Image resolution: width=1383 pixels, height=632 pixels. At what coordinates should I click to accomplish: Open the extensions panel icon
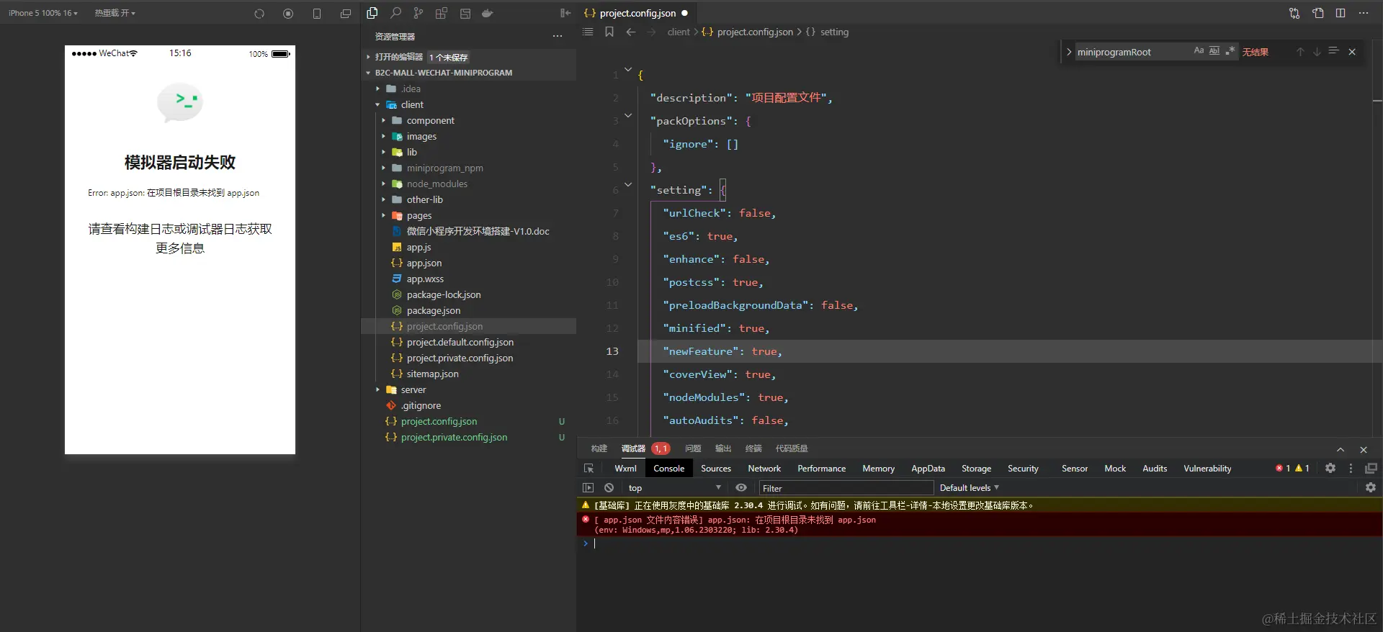click(x=442, y=13)
